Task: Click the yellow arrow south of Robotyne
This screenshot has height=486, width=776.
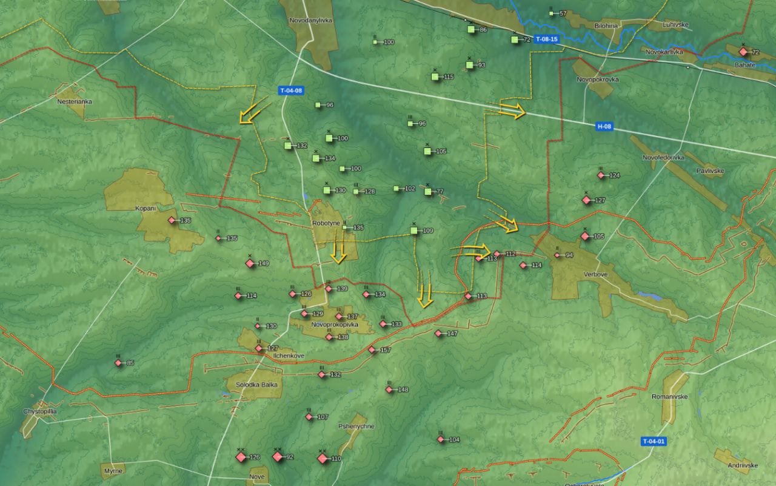Action: (338, 250)
